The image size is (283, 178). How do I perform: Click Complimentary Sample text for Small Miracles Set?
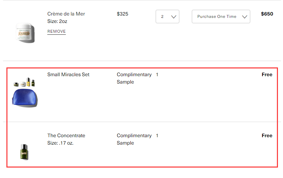pyautogui.click(x=134, y=78)
